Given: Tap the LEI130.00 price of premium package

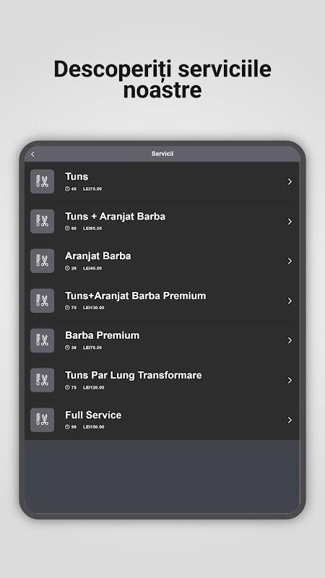Looking at the screenshot, I should (x=94, y=308).
